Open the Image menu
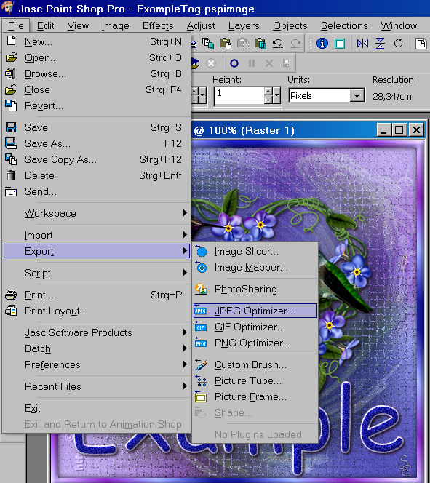The width and height of the screenshot is (430, 483). point(115,25)
